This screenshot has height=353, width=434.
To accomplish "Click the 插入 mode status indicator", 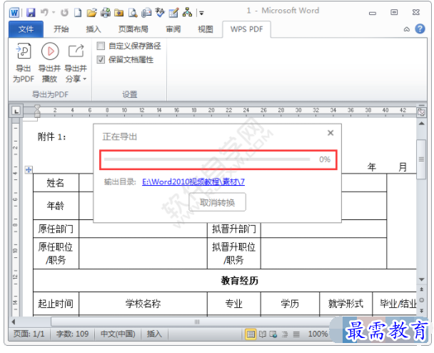I will point(154,334).
